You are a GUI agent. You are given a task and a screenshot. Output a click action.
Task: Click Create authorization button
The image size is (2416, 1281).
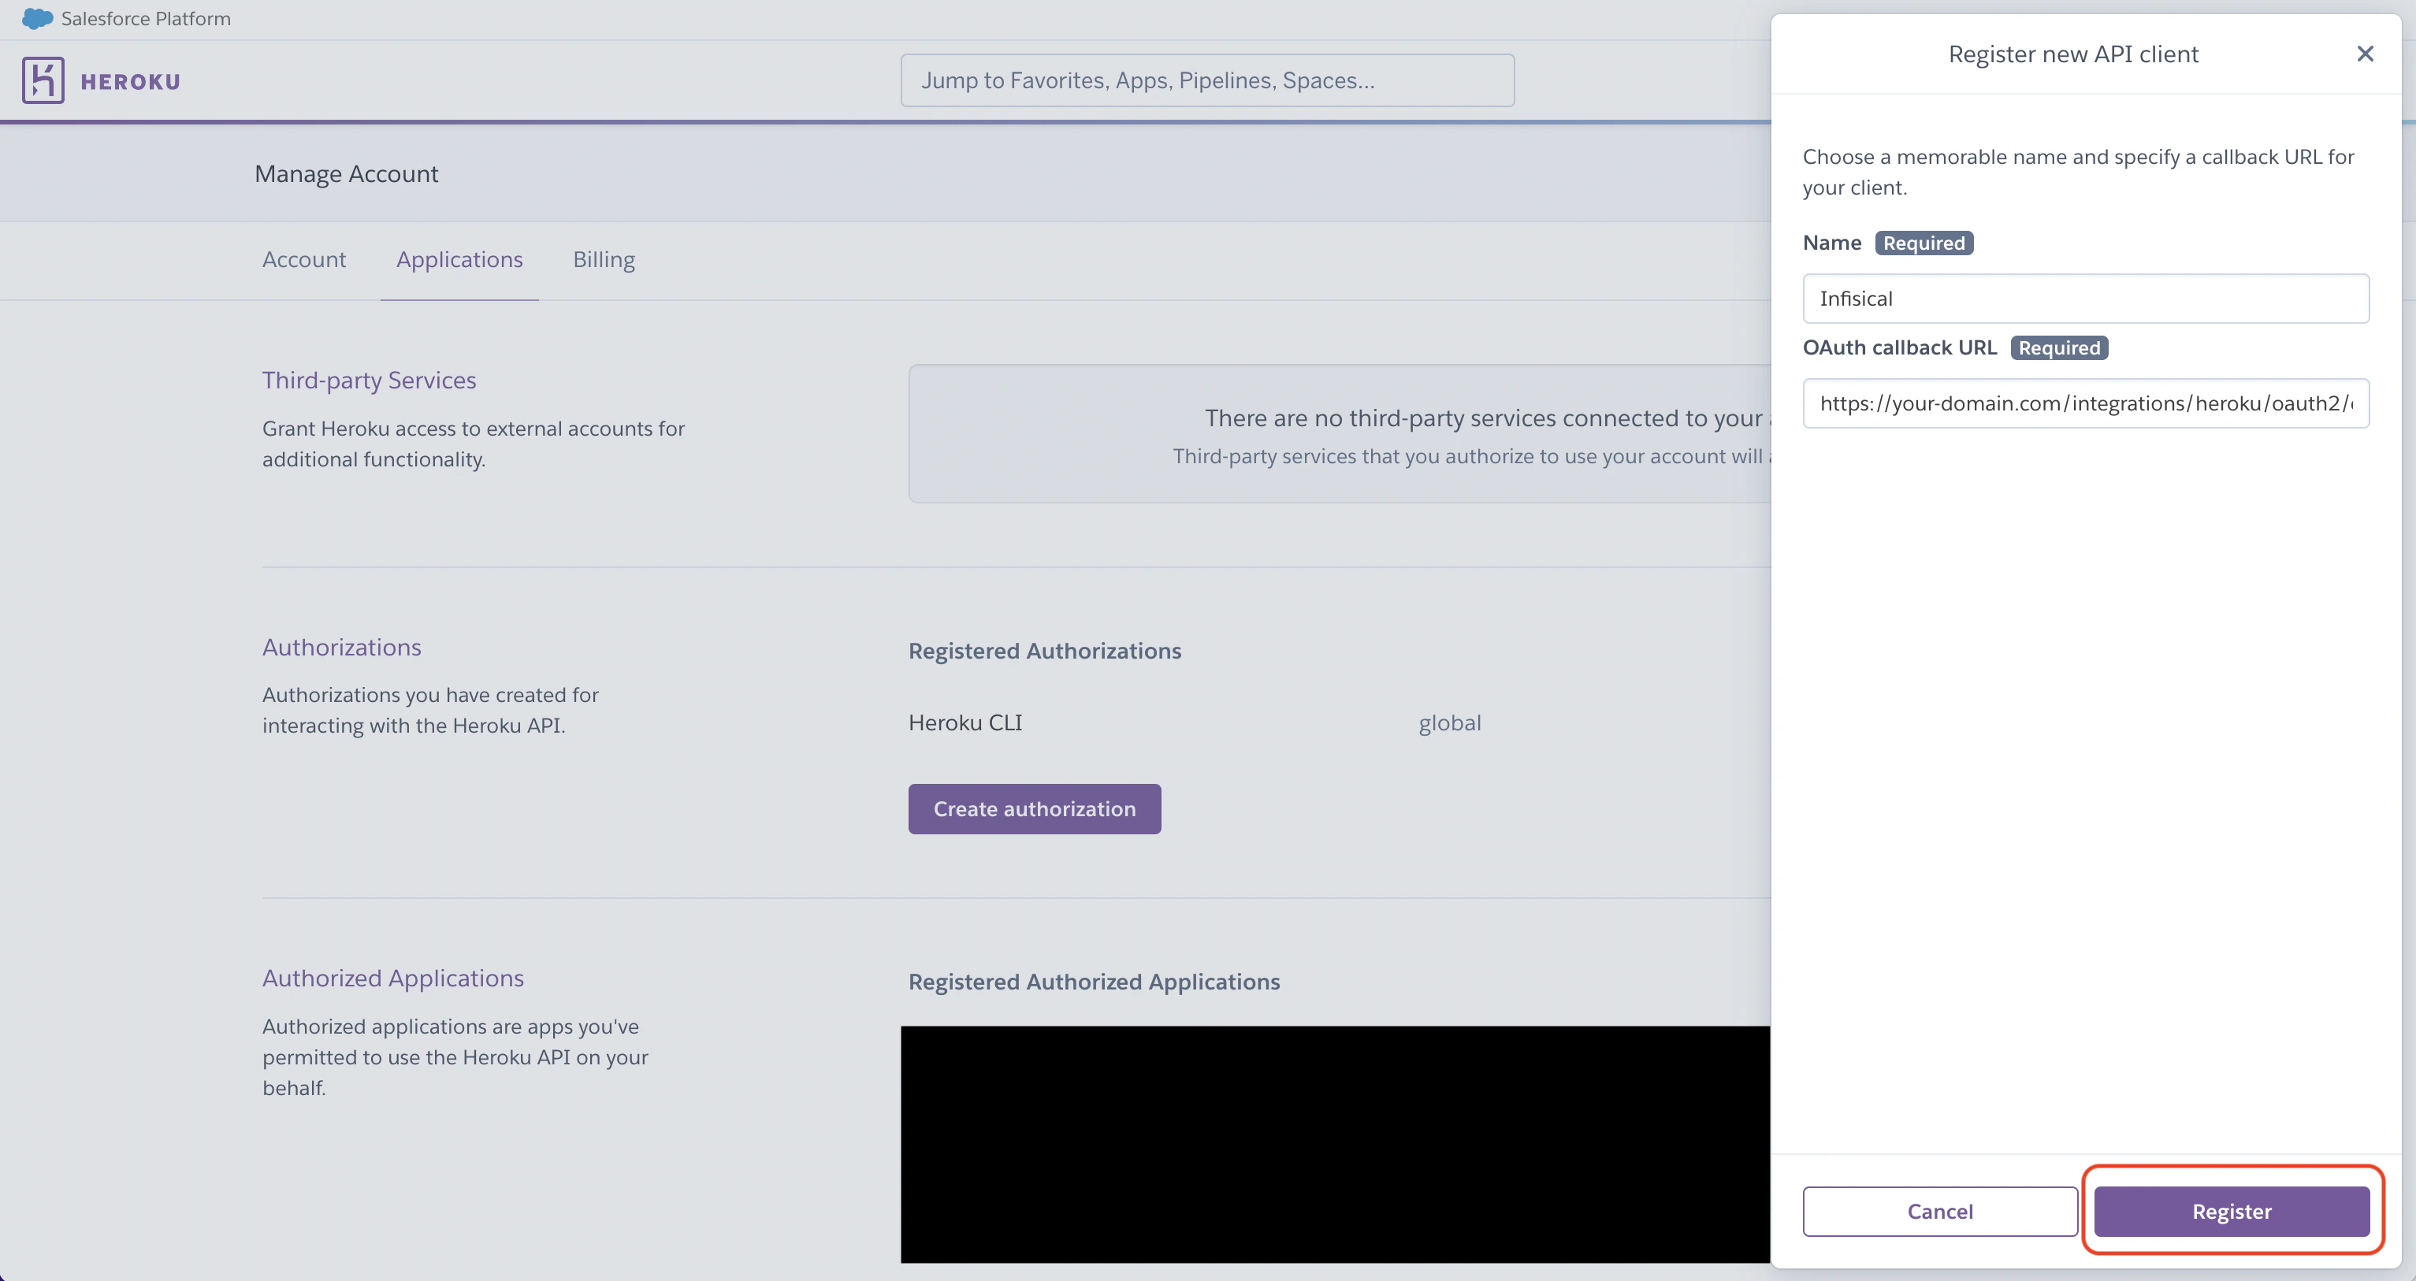point(1035,808)
